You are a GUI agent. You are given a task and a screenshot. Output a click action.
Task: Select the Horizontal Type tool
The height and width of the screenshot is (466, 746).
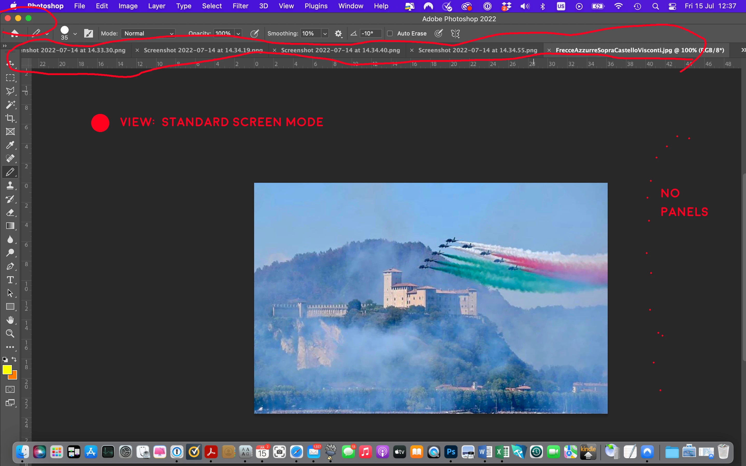10,280
